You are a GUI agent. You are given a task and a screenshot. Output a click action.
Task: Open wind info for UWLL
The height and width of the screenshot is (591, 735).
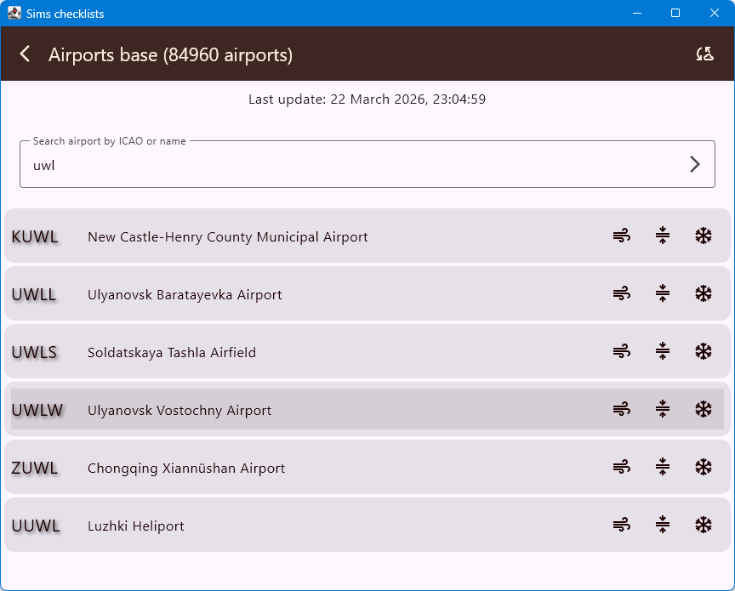point(622,293)
